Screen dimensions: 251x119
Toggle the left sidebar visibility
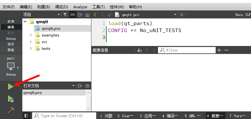pyautogui.click(x=26, y=116)
